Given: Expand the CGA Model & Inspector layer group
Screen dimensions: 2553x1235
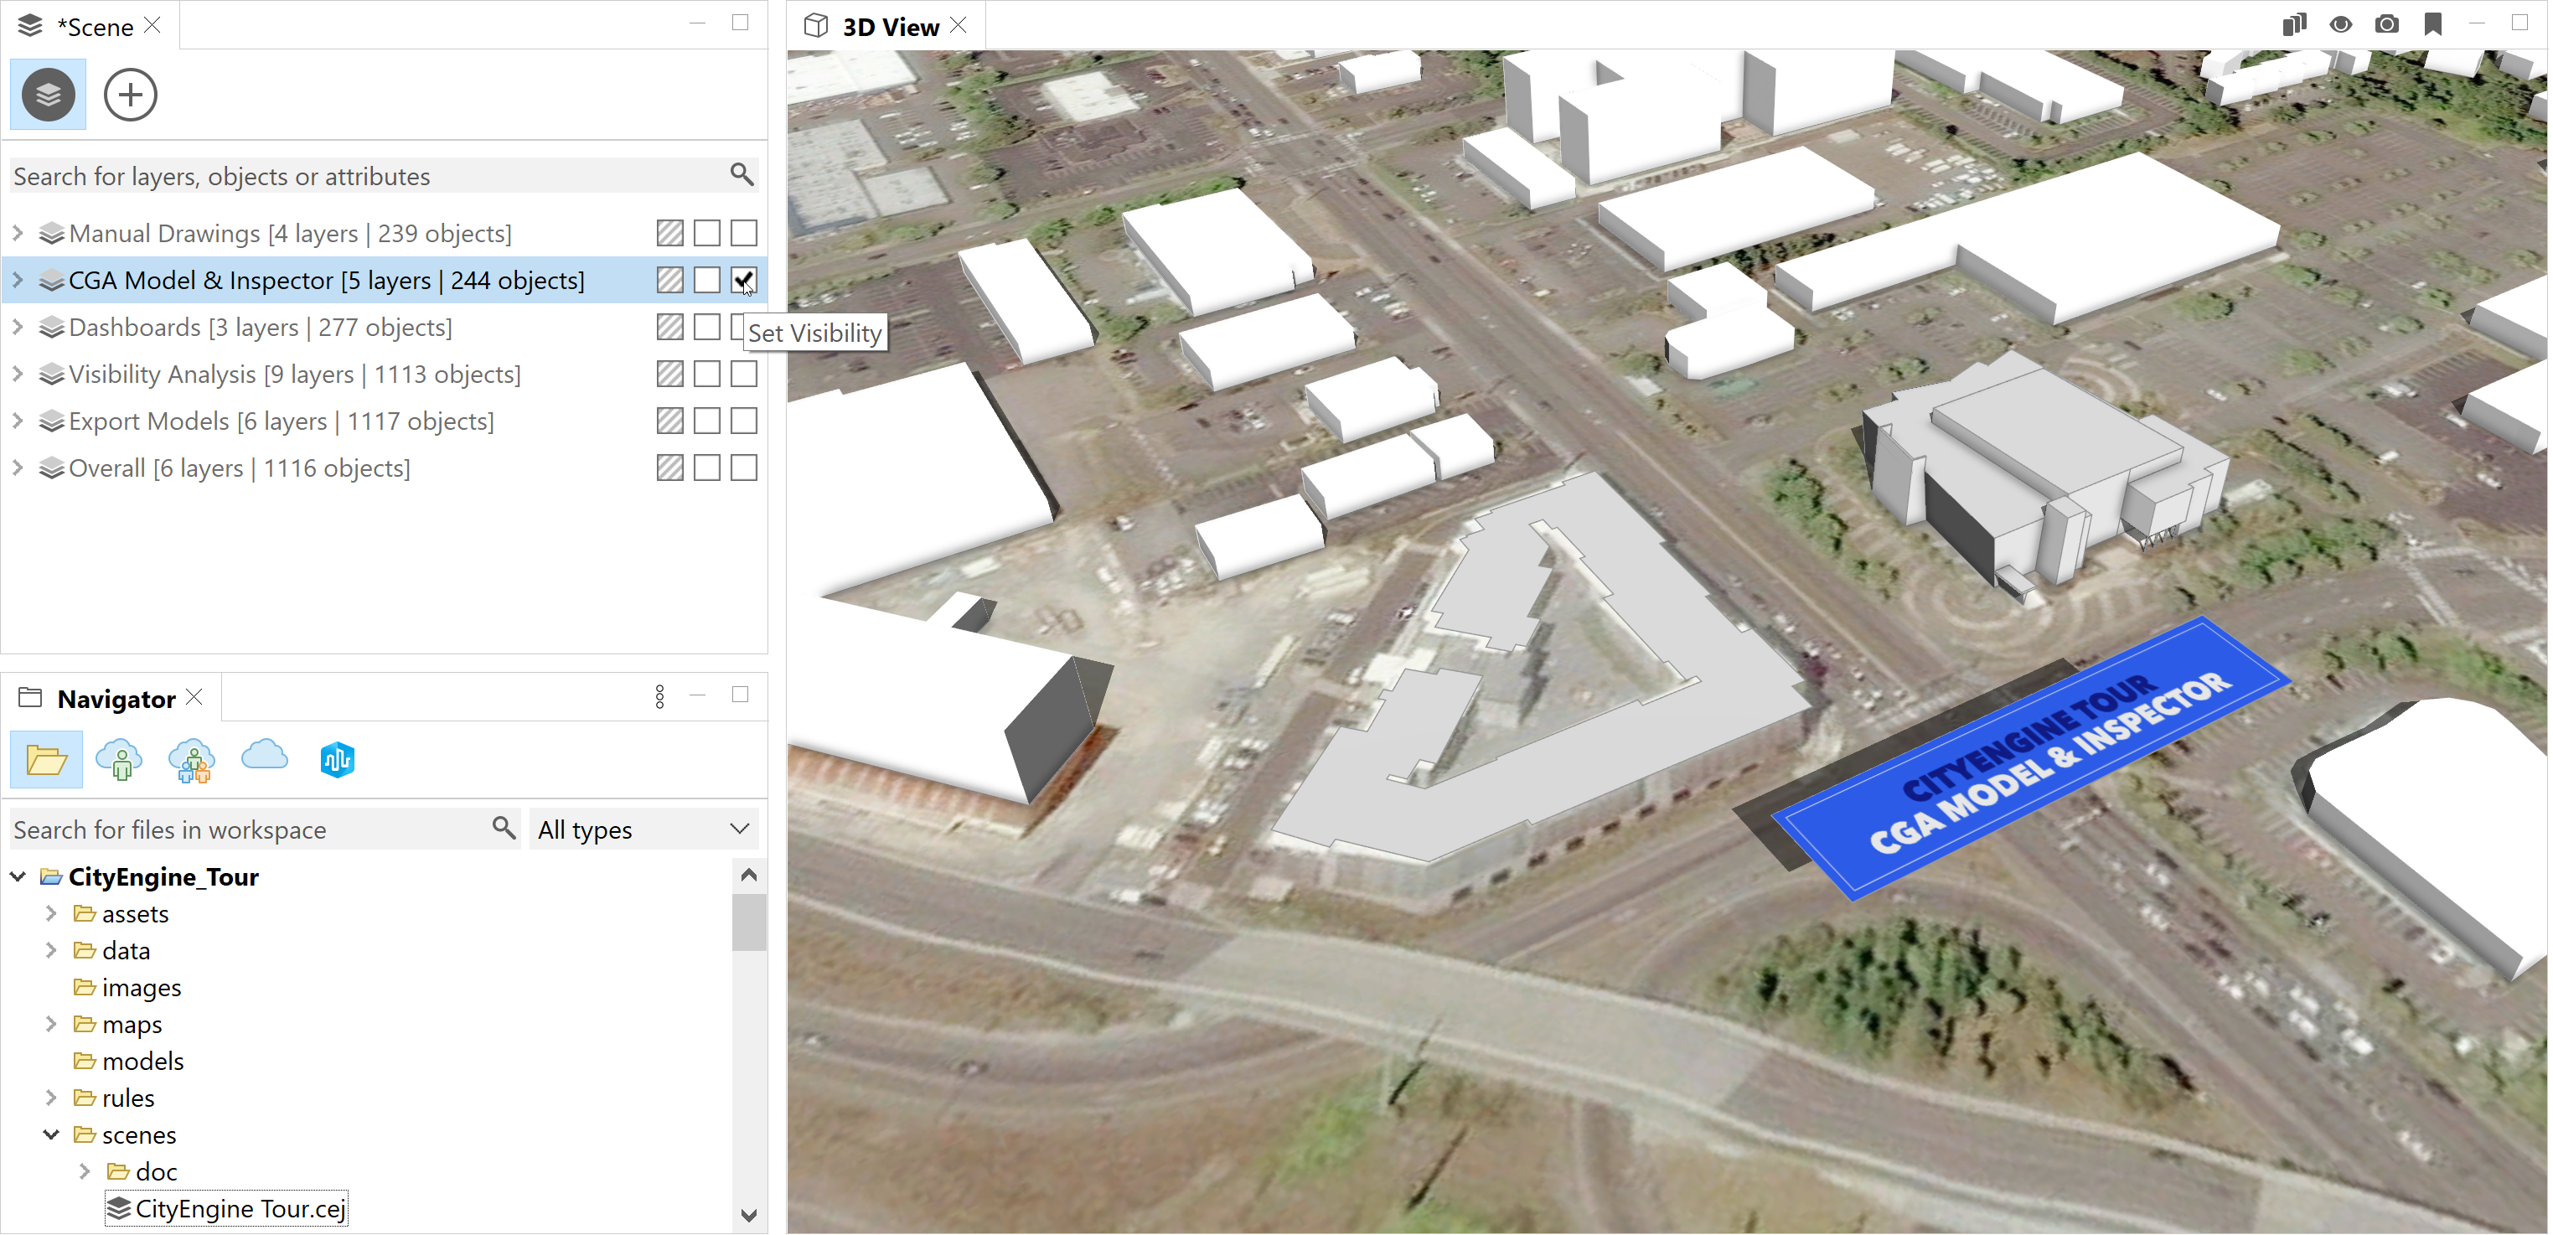Looking at the screenshot, I should (x=18, y=278).
